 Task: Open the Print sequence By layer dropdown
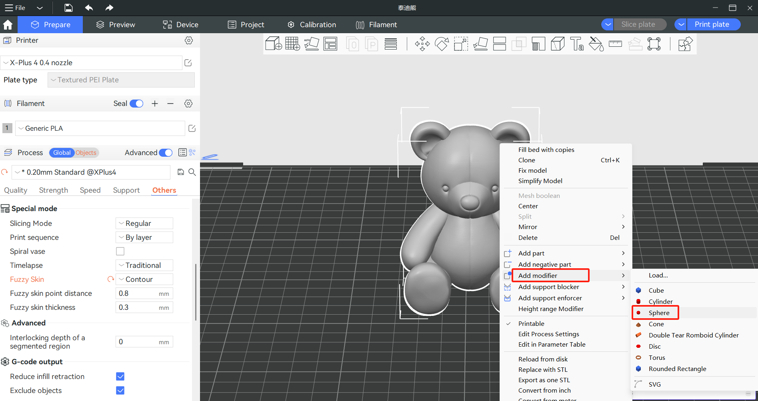pyautogui.click(x=144, y=237)
